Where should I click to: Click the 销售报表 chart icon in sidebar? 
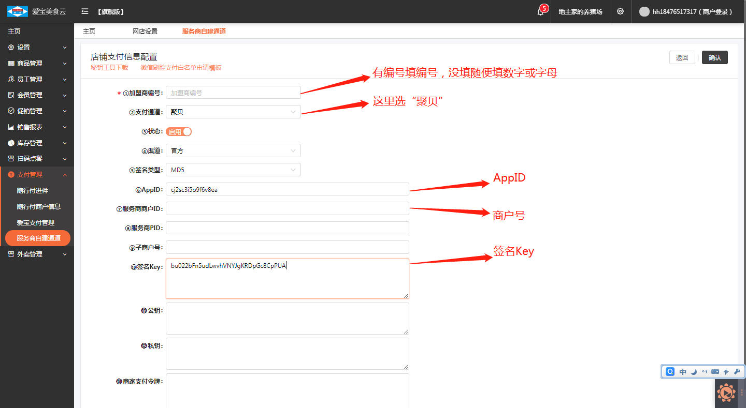[11, 127]
